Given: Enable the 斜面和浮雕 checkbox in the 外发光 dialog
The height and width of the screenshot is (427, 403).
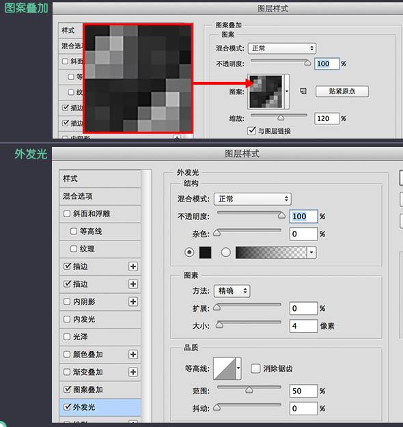Looking at the screenshot, I should click(67, 213).
